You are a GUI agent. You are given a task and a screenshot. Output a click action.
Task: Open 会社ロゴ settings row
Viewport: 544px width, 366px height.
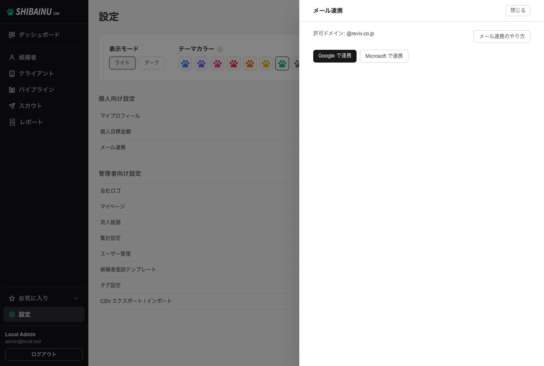pos(199,191)
